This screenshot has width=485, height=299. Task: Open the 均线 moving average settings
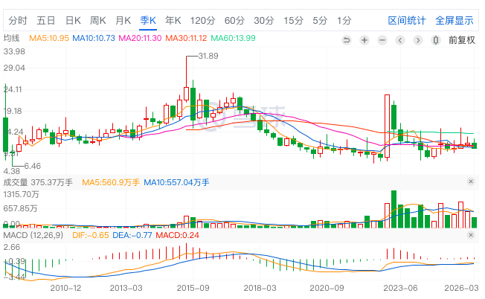[x=12, y=37]
